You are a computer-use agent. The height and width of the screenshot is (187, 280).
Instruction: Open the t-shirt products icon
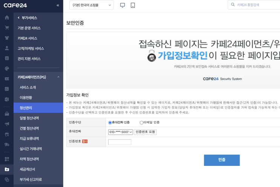click(x=7, y=38)
